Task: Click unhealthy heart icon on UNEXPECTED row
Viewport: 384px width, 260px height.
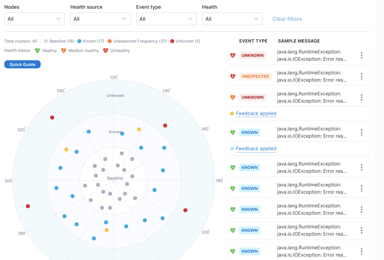Action: (233, 76)
